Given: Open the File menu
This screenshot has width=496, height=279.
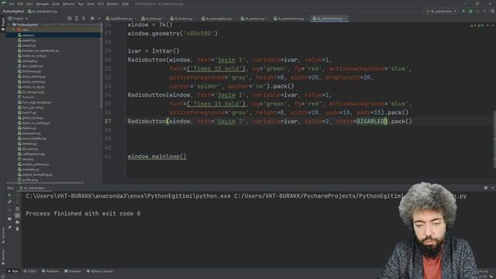Looking at the screenshot, I should [x=12, y=4].
